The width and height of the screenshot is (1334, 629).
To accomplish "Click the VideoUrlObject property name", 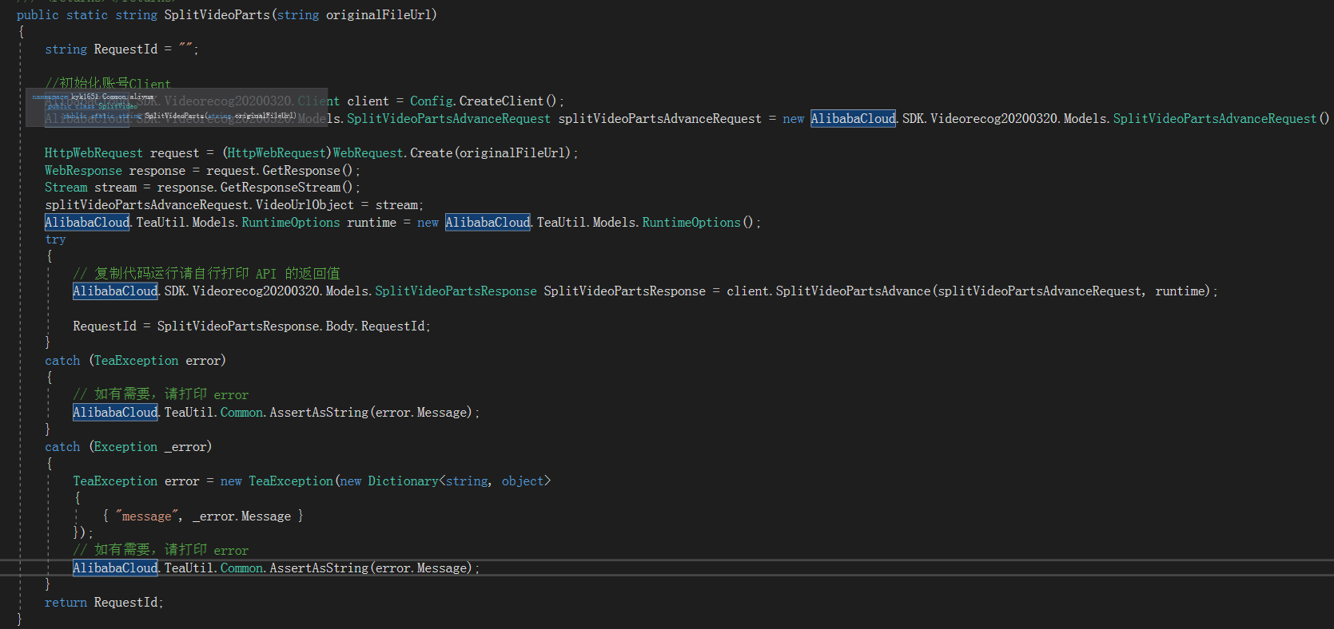I will point(305,205).
